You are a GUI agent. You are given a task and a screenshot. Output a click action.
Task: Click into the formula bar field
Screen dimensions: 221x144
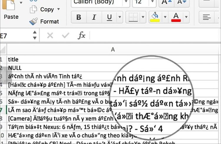coord(155,36)
